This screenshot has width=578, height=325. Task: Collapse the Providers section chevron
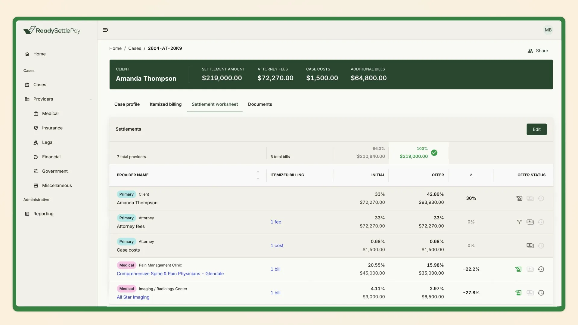tap(90, 99)
